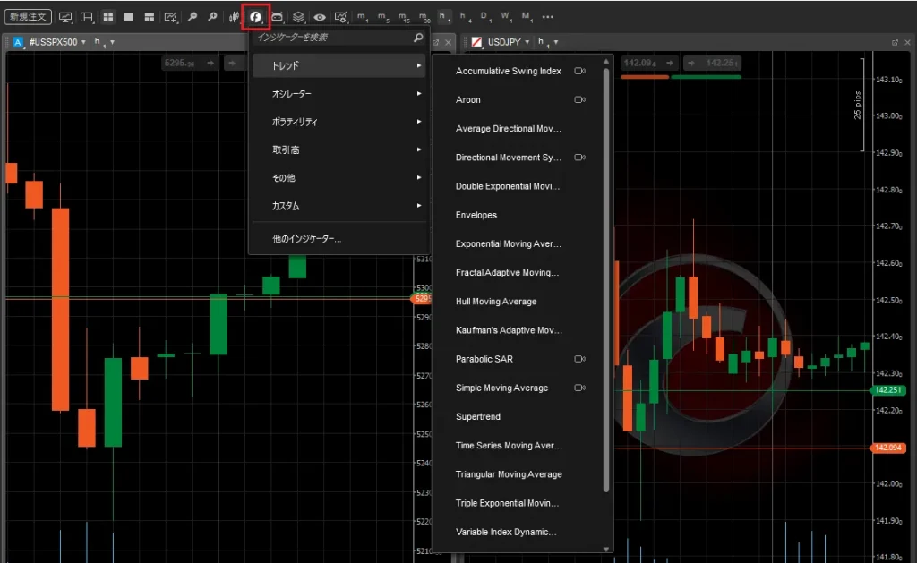Screen dimensions: 917x563
Task: Click the zoom out magnifier icon
Action: (192, 17)
